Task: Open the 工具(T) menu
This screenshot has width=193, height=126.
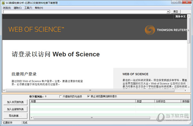Action: 28,8
